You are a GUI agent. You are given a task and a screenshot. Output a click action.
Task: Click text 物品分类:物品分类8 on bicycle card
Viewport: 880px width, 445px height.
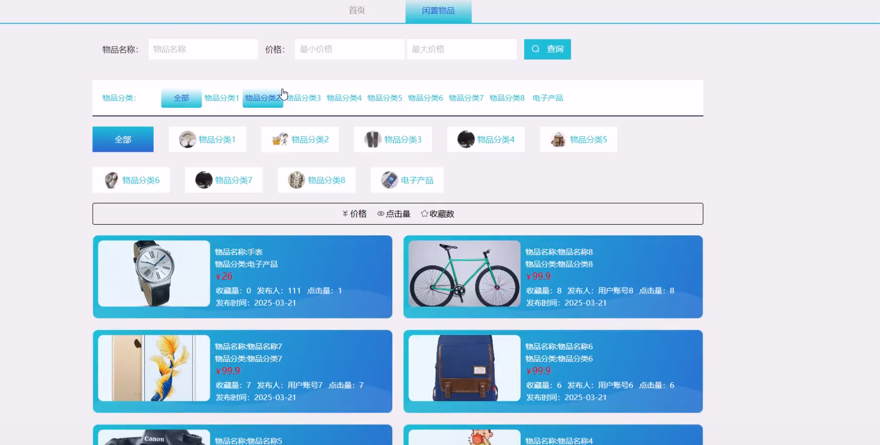(x=559, y=264)
